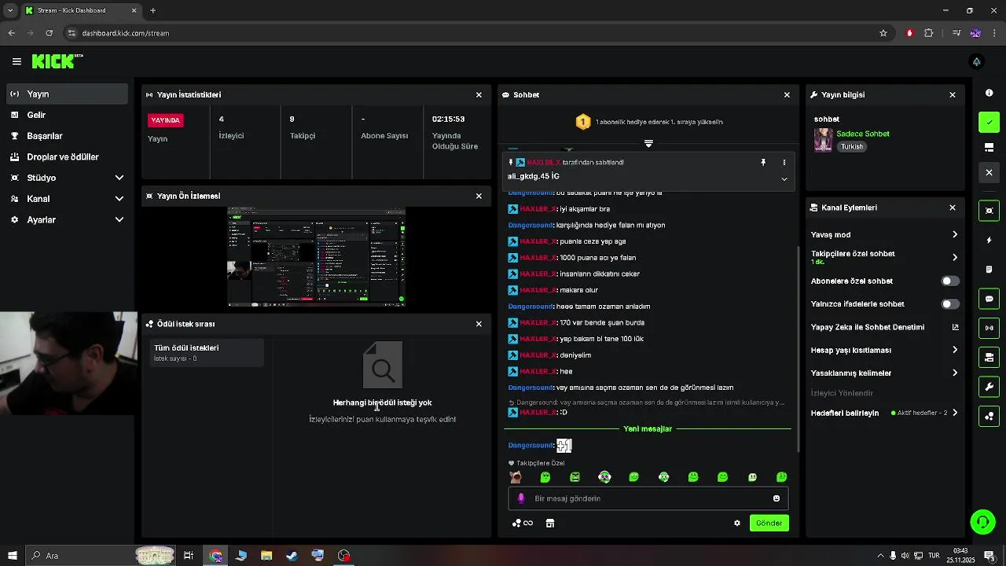This screenshot has height=566, width=1006.
Task: Open the emoji picker smiley icon
Action: point(777,498)
